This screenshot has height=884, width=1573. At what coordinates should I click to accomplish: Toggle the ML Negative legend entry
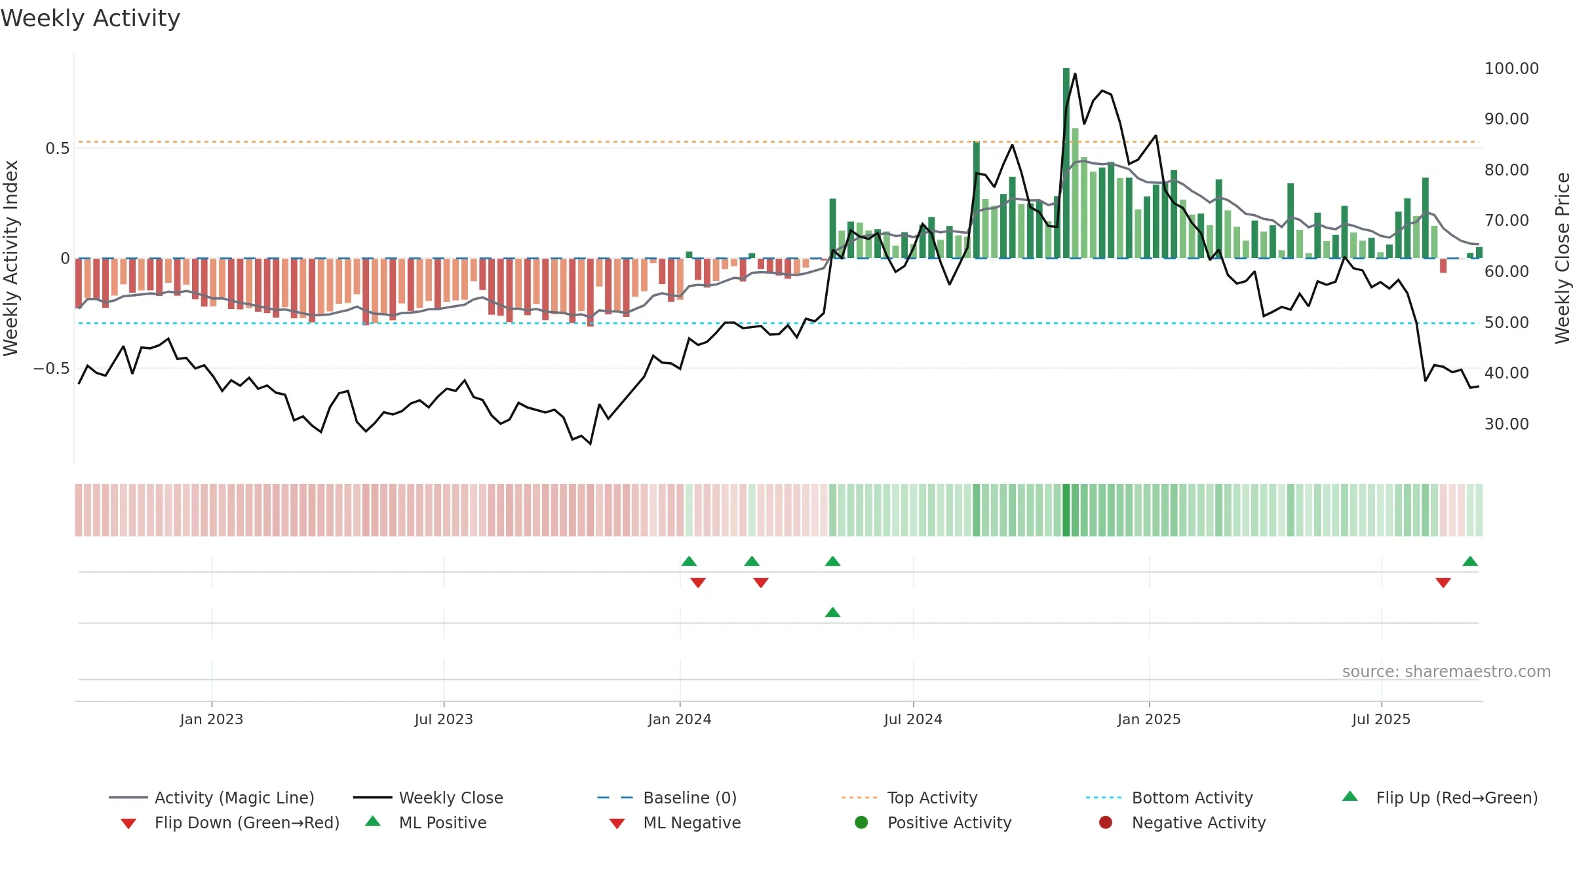click(675, 822)
